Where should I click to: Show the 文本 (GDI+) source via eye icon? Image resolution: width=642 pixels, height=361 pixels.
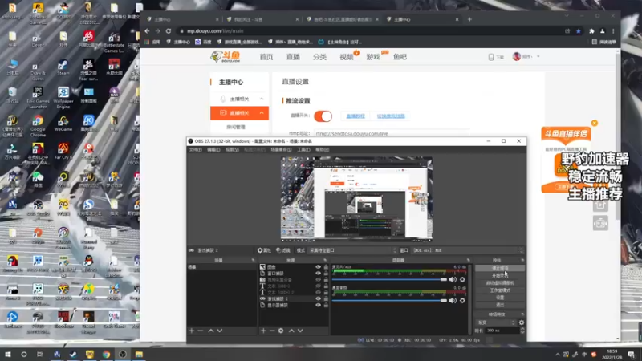coord(318,286)
